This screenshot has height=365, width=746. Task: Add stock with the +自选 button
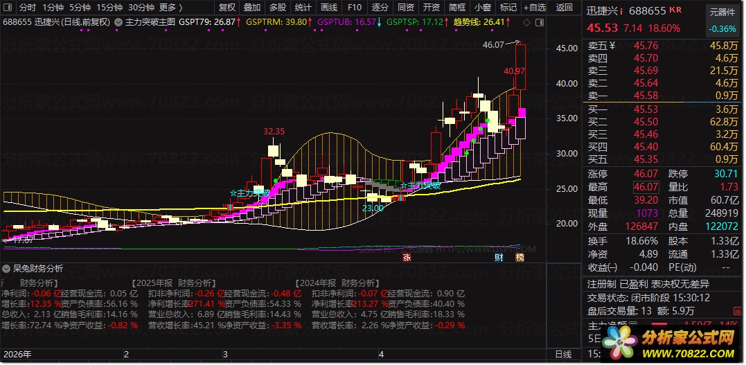pyautogui.click(x=535, y=8)
